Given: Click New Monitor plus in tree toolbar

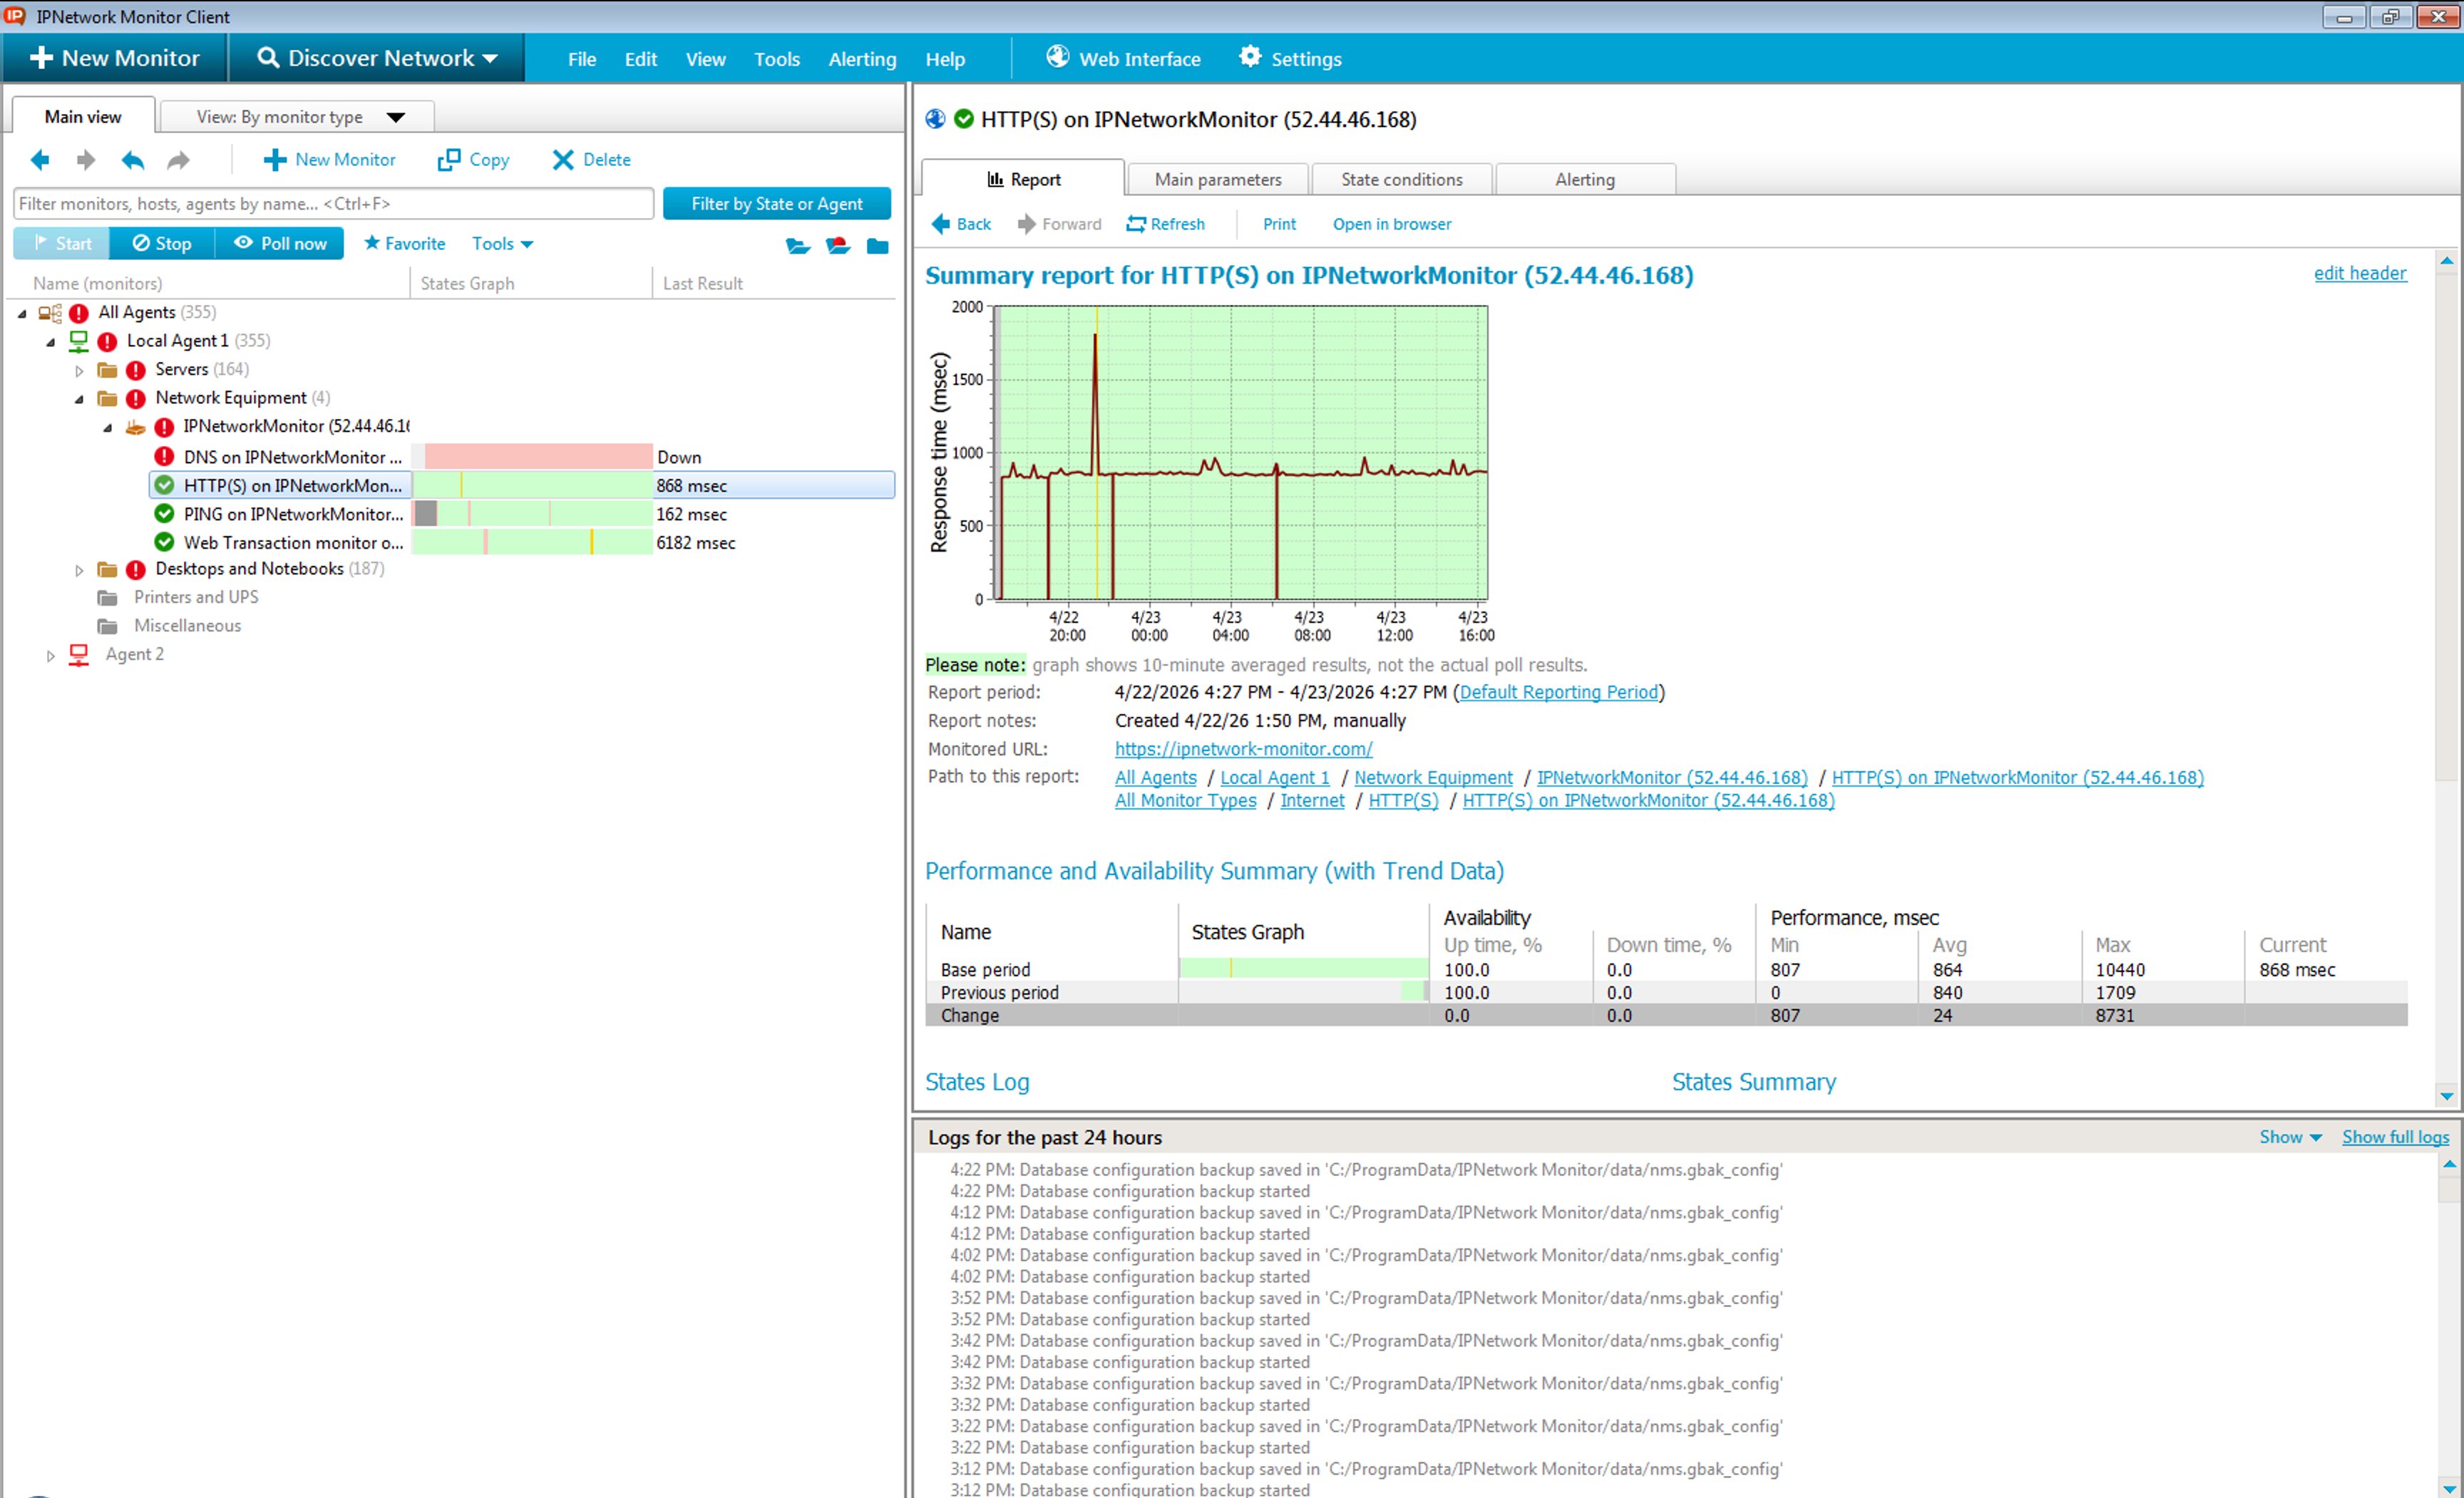Looking at the screenshot, I should tap(329, 160).
